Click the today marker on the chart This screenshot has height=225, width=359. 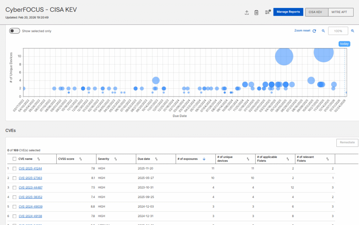[x=344, y=44]
